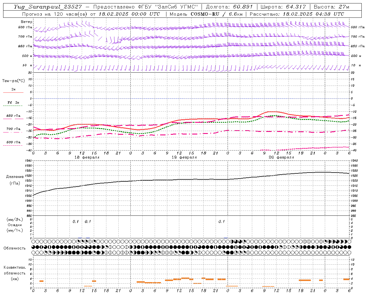The width and height of the screenshot is (366, 293).
Task: Click the 'Высота: 27м' header field
Action: pos(331,7)
